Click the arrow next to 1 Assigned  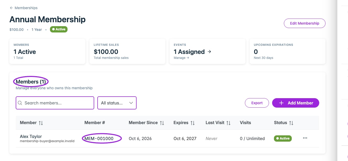pos(209,52)
